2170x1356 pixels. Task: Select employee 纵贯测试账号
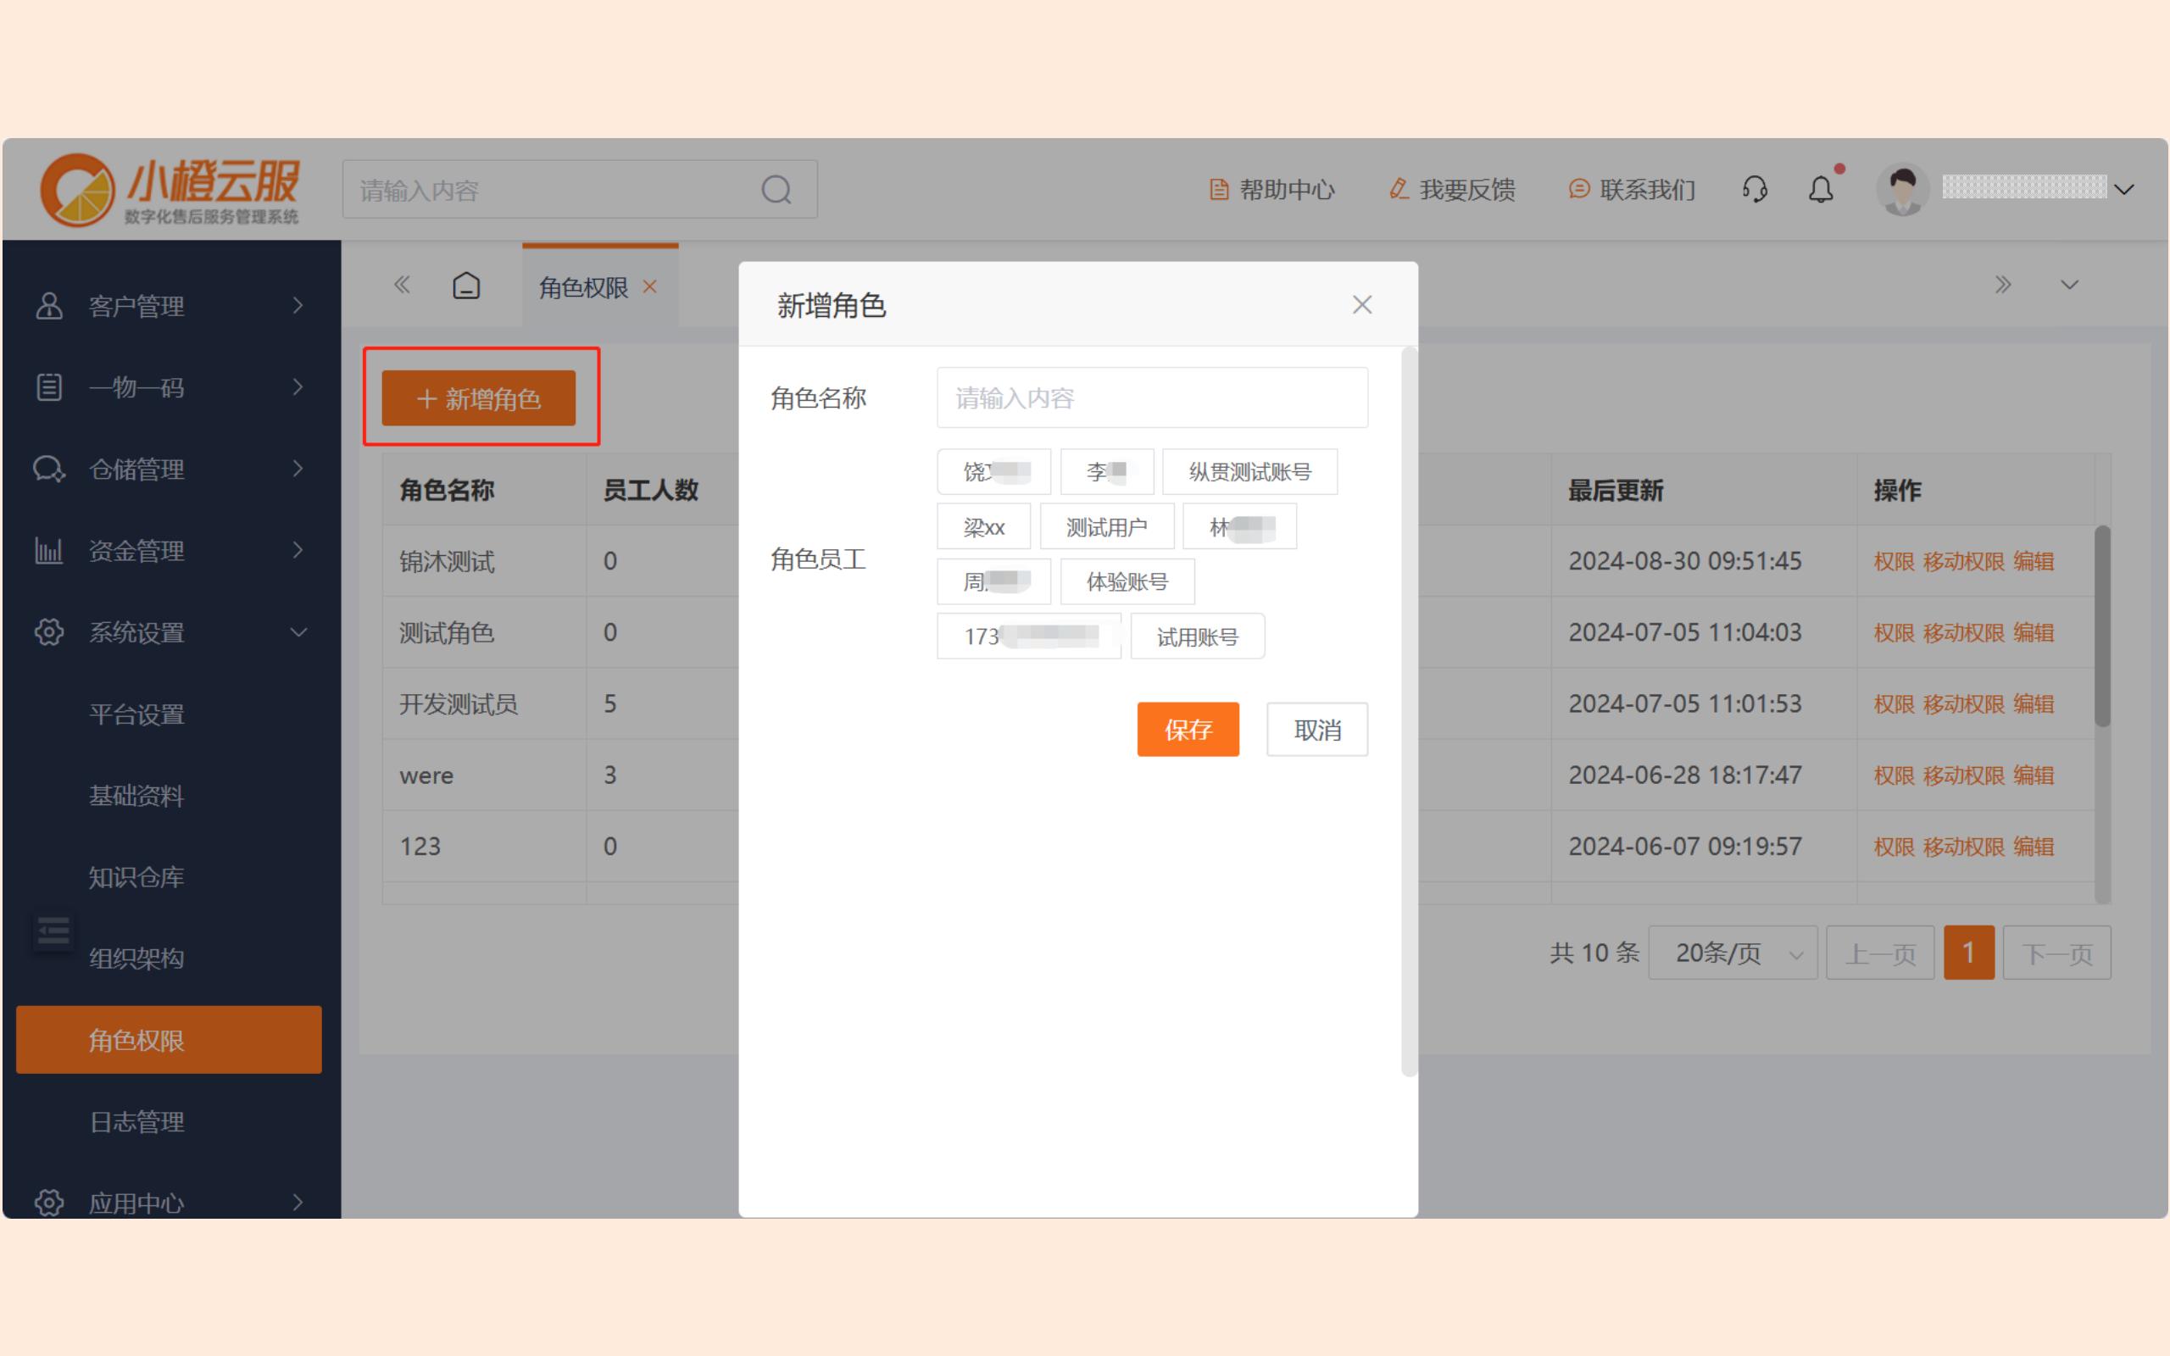click(1249, 472)
